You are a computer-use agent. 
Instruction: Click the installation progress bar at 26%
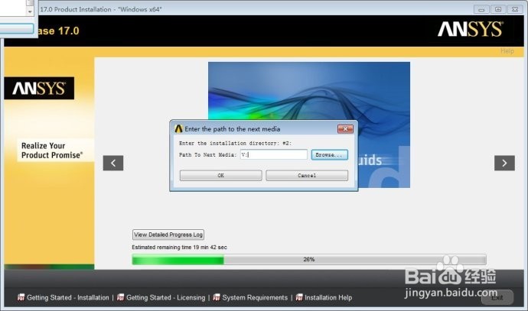pyautogui.click(x=309, y=260)
